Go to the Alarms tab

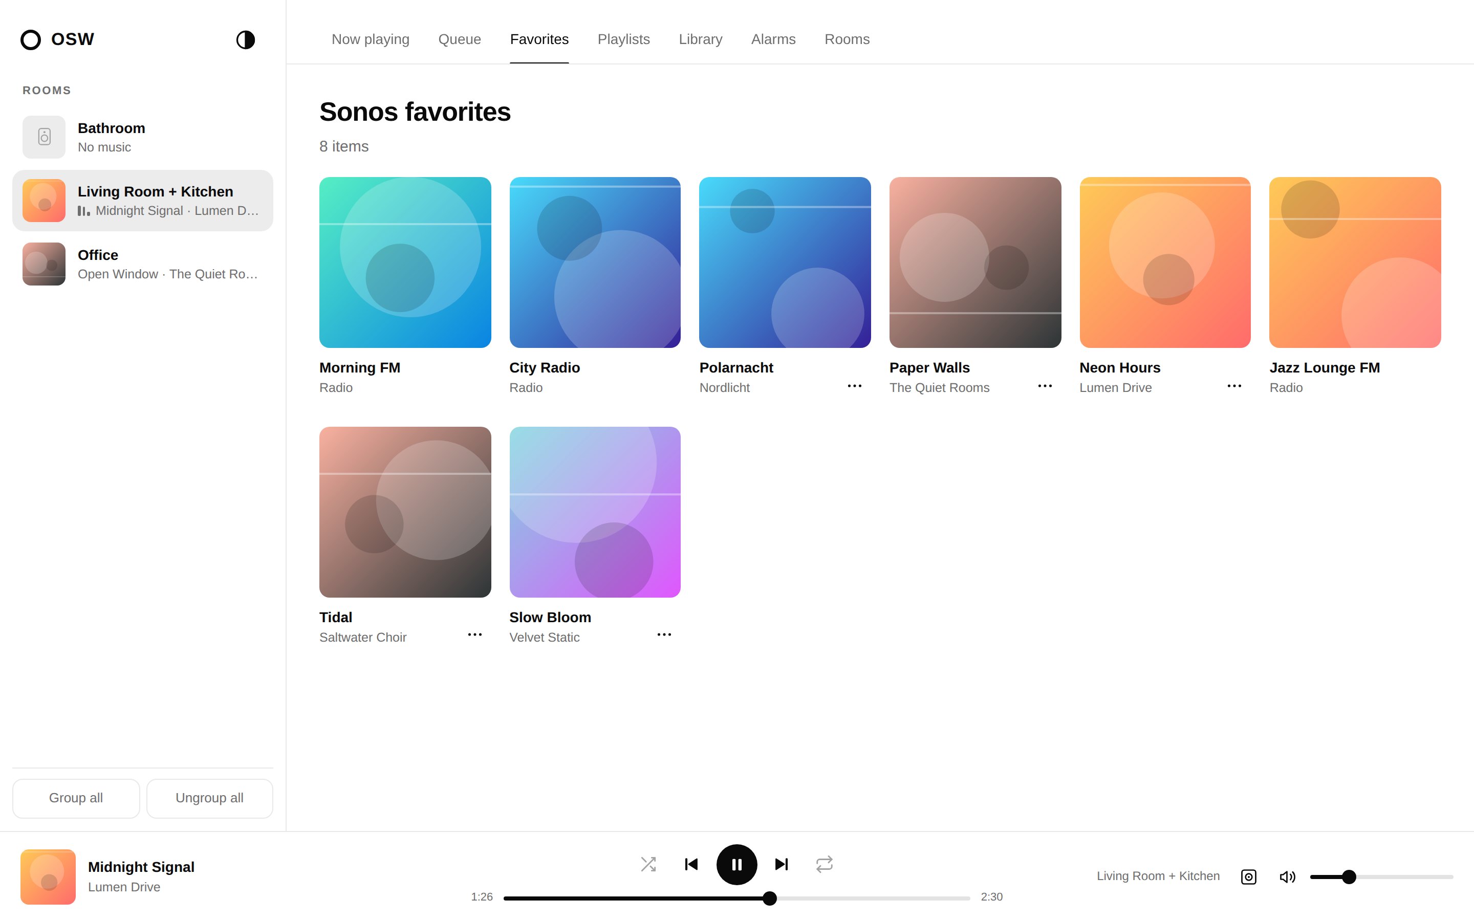point(773,39)
